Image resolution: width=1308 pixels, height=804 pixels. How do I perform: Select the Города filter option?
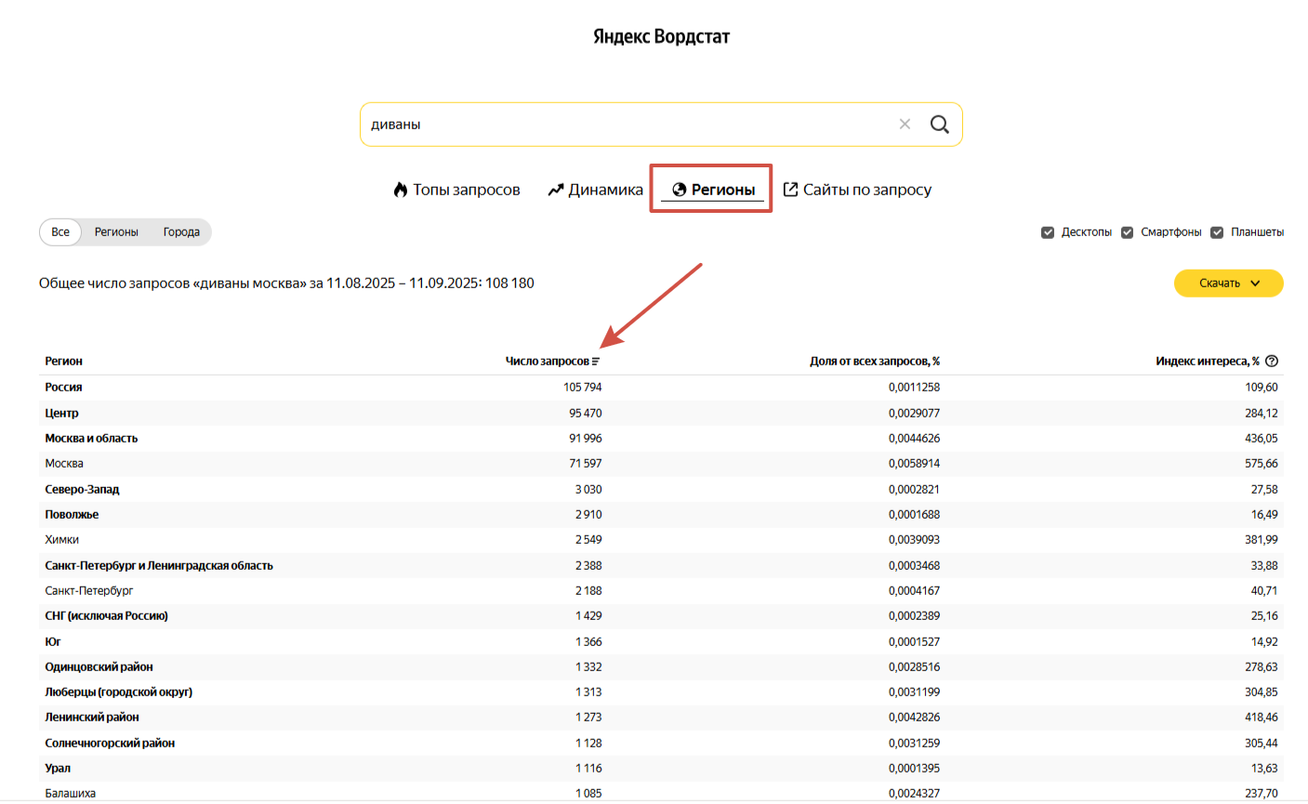pyautogui.click(x=181, y=231)
